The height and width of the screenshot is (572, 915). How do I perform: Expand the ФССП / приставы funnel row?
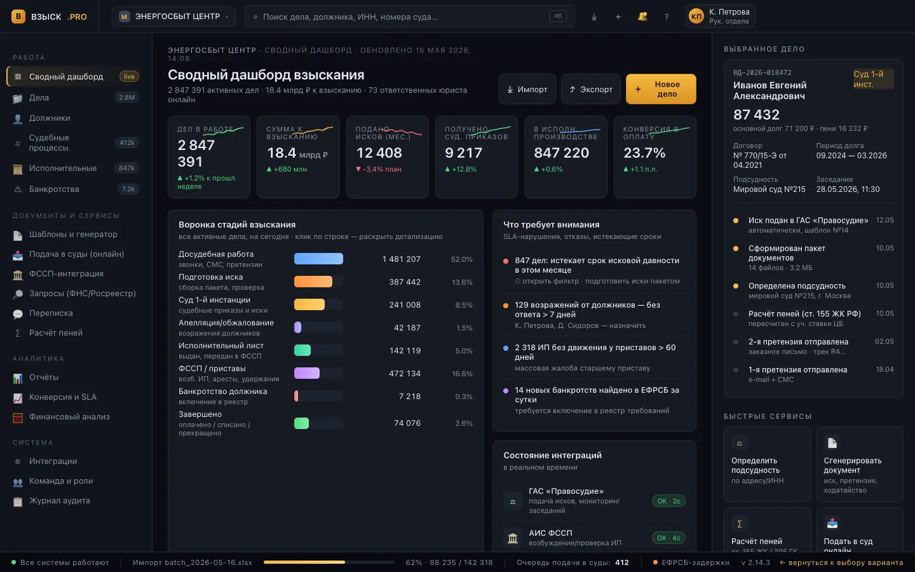(325, 373)
